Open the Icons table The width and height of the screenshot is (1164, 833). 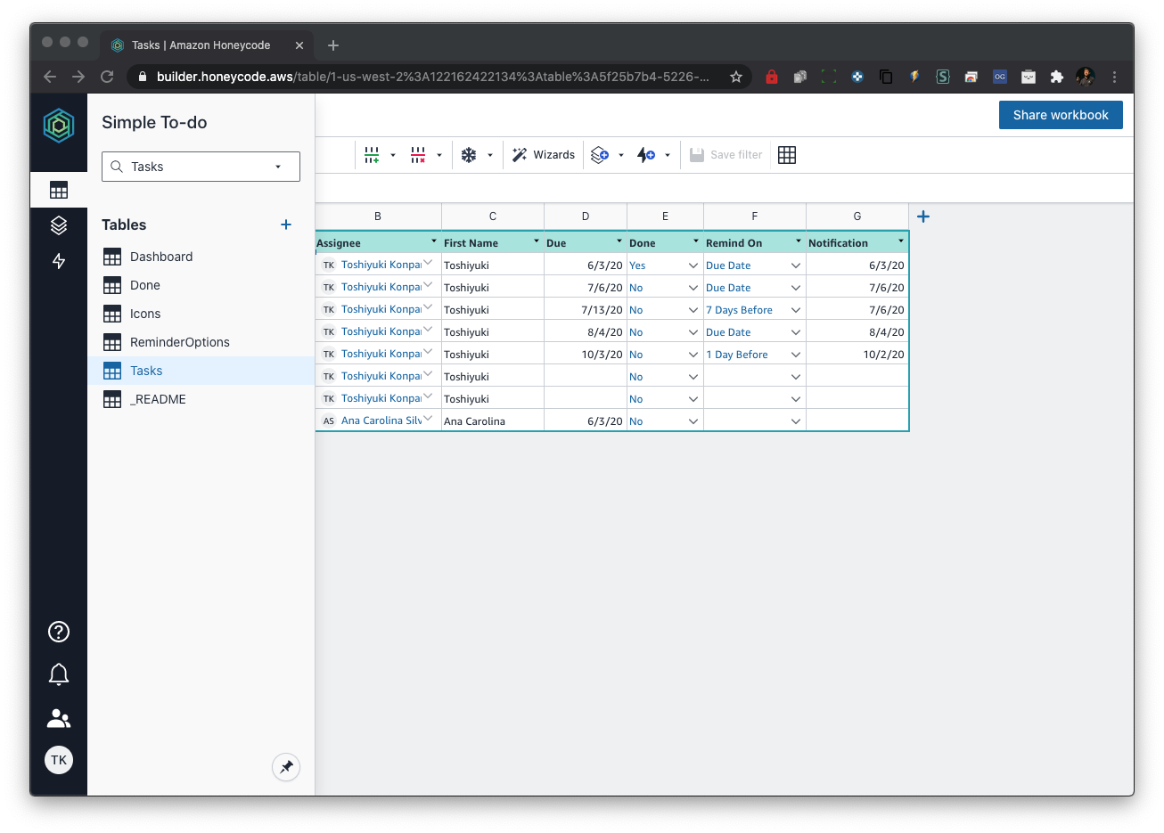click(201, 314)
